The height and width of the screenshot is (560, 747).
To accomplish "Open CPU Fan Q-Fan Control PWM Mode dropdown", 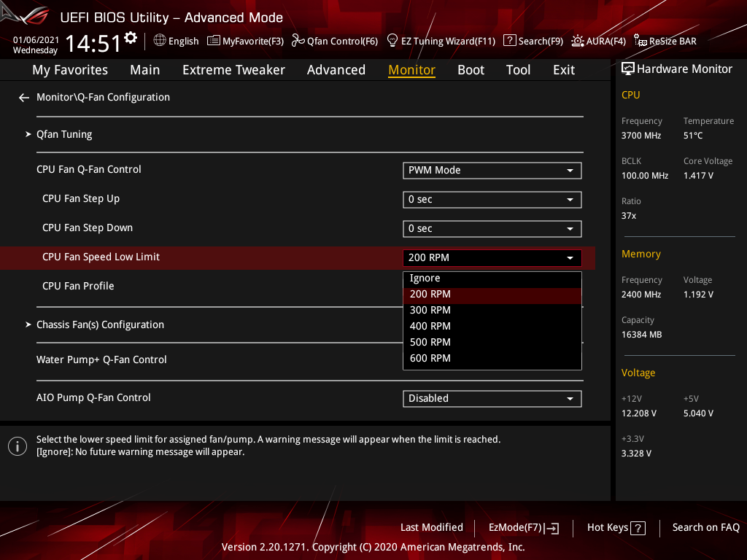I will pyautogui.click(x=492, y=171).
